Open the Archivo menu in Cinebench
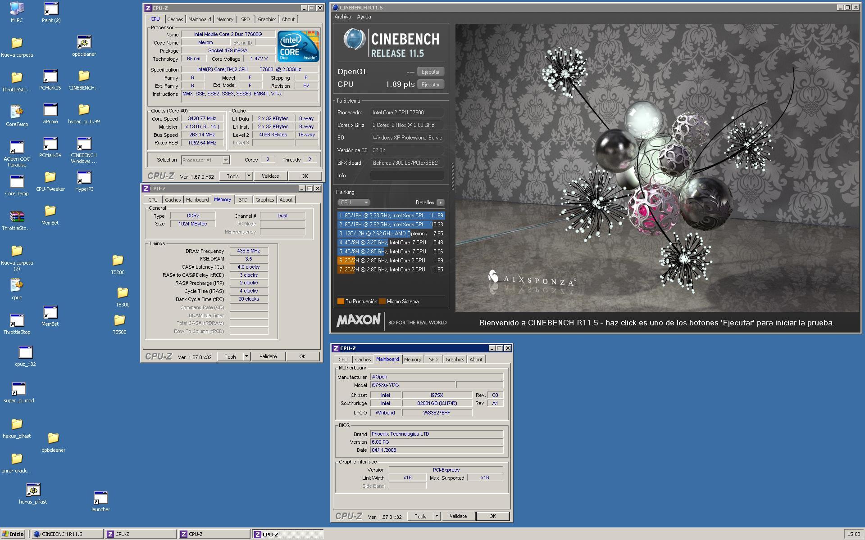The height and width of the screenshot is (540, 865). [x=343, y=17]
